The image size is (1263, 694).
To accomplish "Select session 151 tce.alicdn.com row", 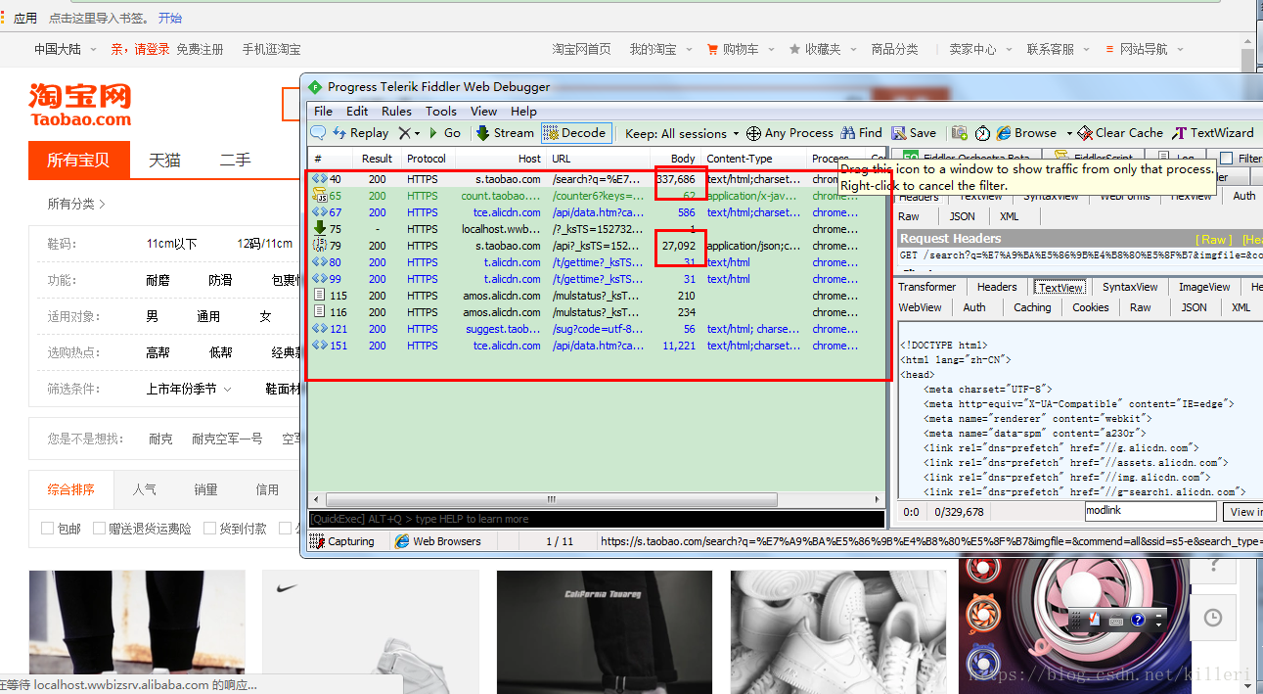I will 597,346.
